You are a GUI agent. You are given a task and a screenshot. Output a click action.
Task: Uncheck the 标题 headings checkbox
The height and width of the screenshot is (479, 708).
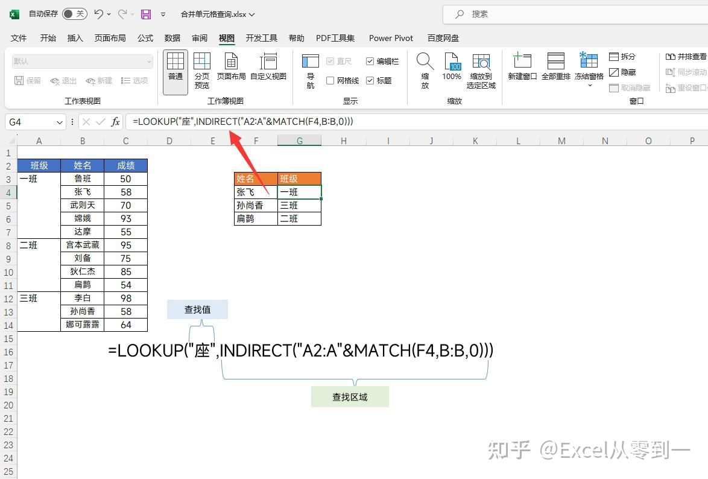coord(370,80)
